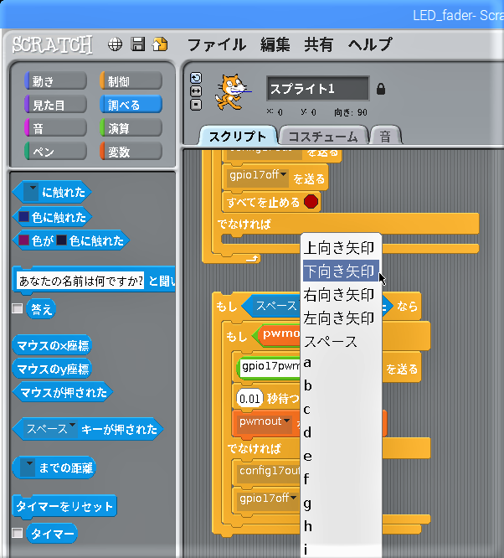Choose key g from dropdown list
504x558 pixels.
click(341, 504)
